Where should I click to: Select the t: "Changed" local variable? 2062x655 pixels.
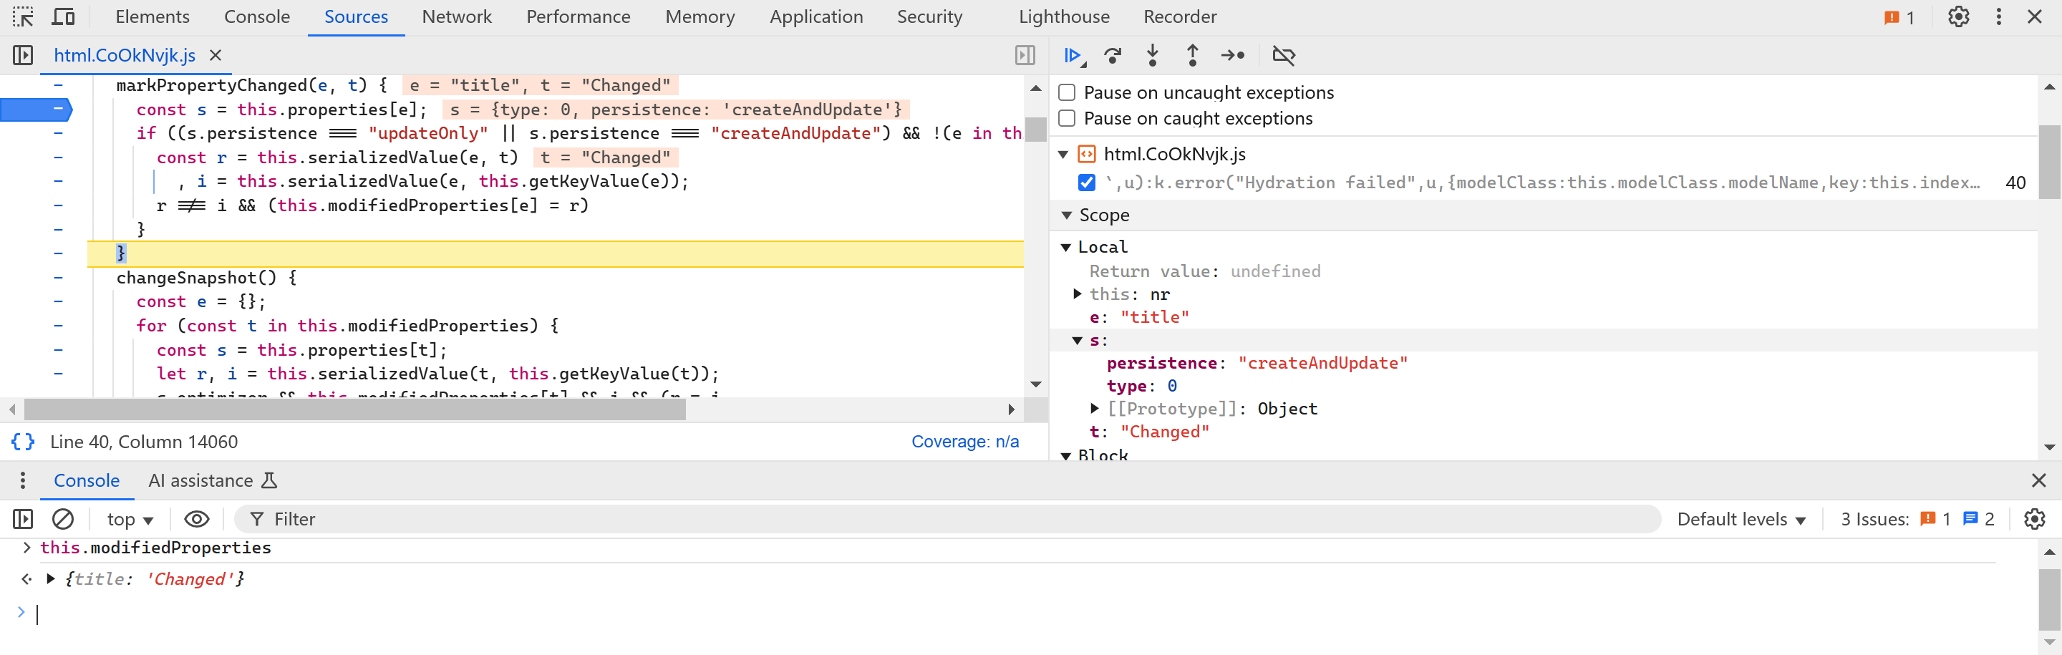[x=1149, y=432]
